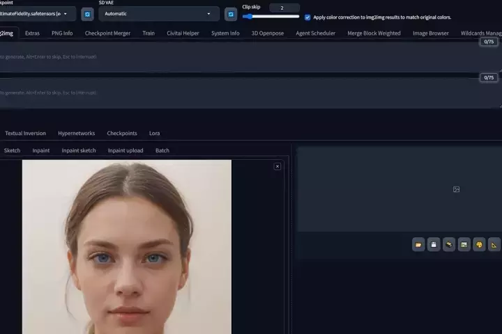Switch to the Inpaint sketch tab
Viewport: 502px width, 334px height.
79,150
